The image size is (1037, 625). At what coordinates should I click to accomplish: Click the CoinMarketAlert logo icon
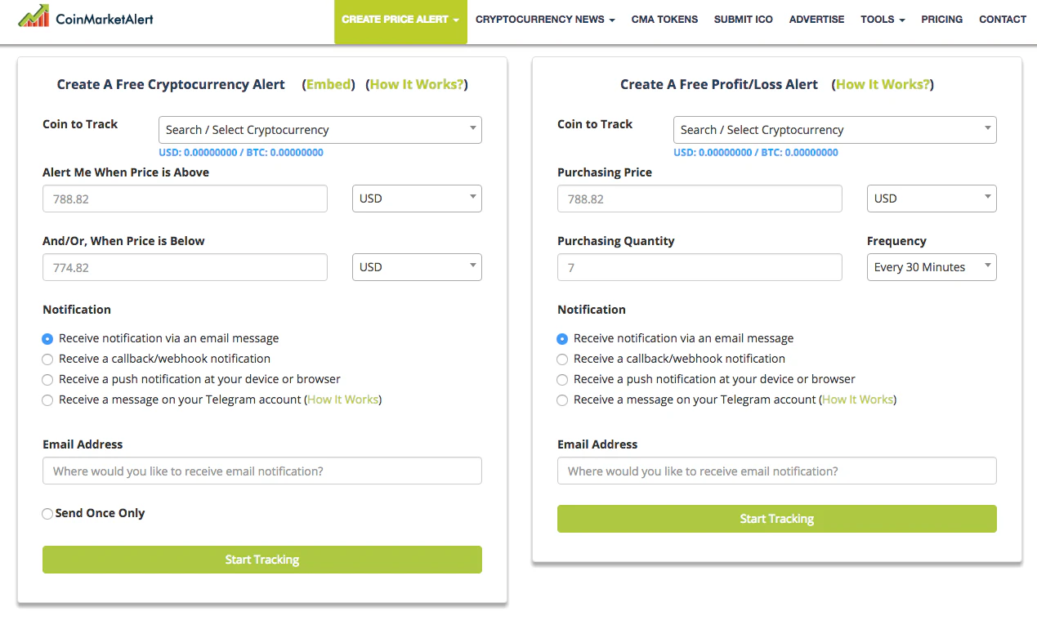pos(34,16)
